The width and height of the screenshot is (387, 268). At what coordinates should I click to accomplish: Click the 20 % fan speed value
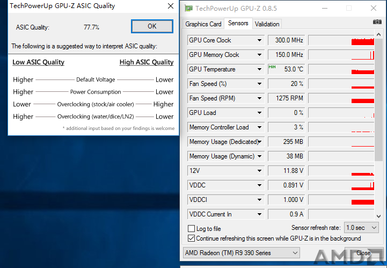[x=287, y=84]
